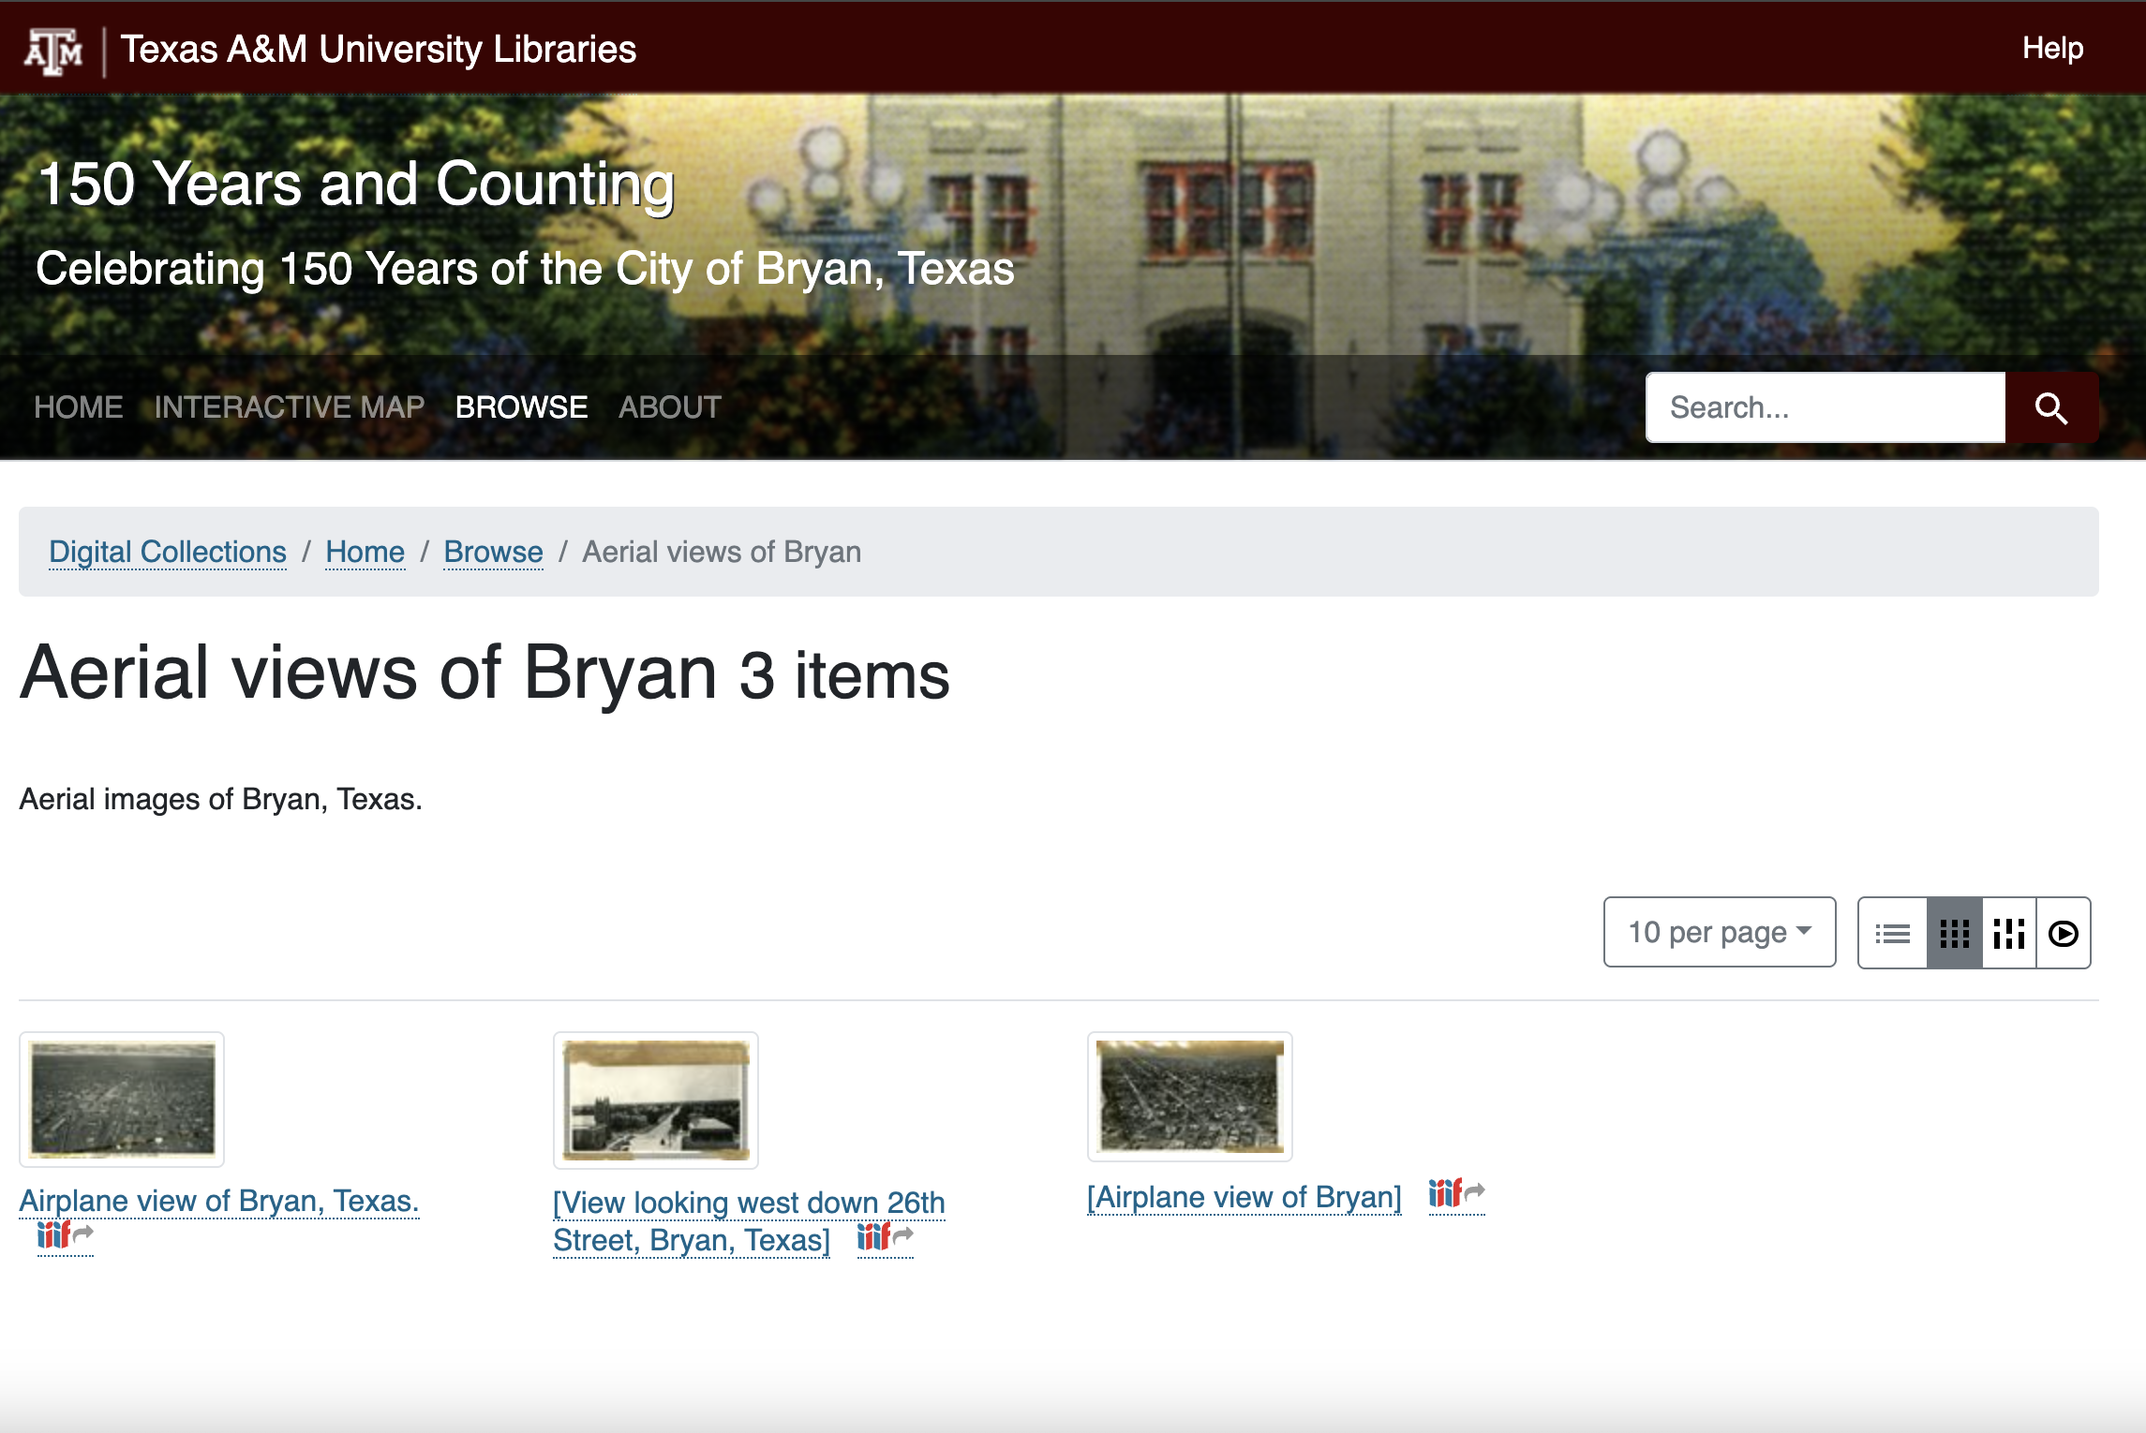Toggle the compact masonry display mode
Image resolution: width=2146 pixels, height=1433 pixels.
[2010, 932]
